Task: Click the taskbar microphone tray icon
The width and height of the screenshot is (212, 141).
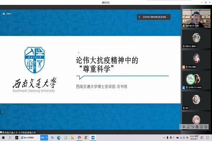Action: coord(168,138)
